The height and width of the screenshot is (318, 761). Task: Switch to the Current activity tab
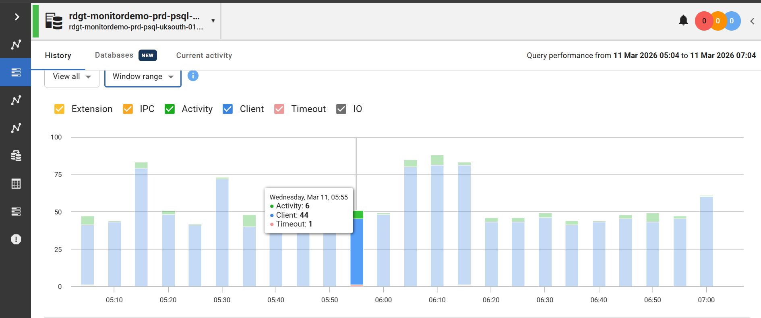pyautogui.click(x=204, y=56)
